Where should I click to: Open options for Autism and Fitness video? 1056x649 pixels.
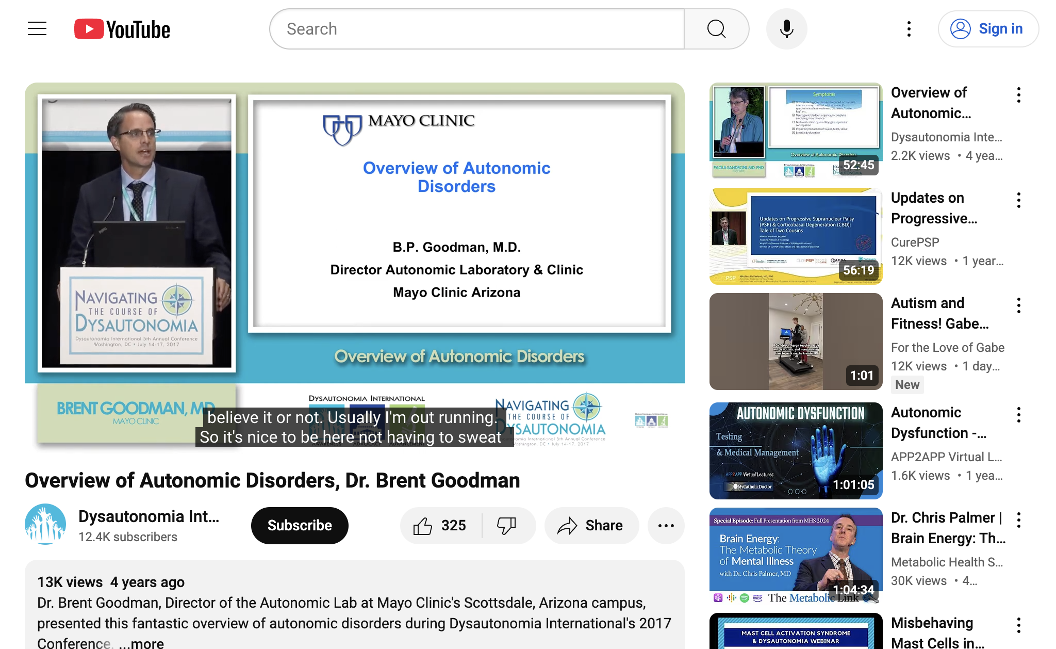pos(1018,305)
